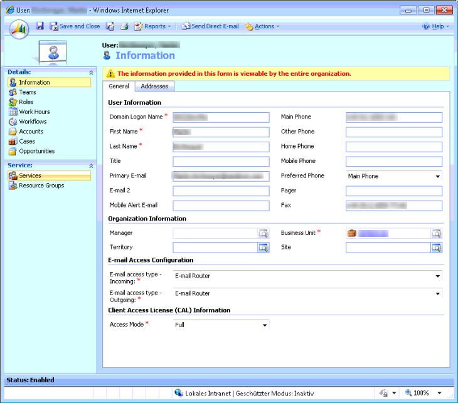Click the Save disk icon in toolbar
The height and width of the screenshot is (403, 458).
40,26
